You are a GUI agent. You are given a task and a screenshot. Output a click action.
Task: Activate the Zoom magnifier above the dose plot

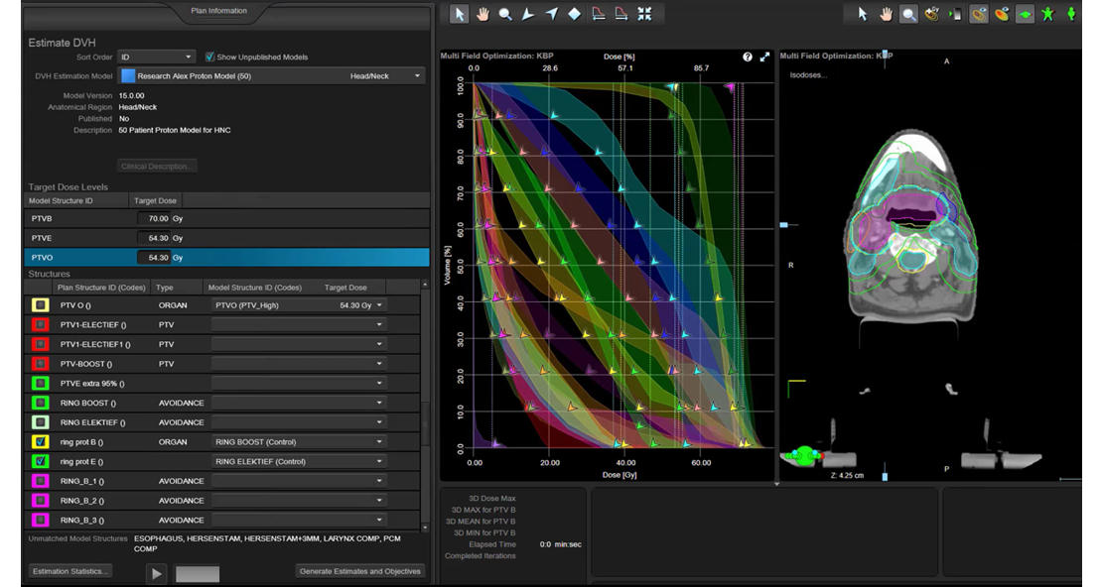click(505, 13)
